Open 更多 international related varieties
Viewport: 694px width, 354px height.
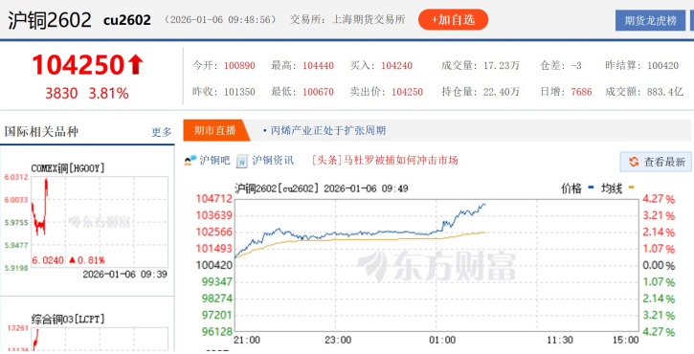(x=162, y=132)
